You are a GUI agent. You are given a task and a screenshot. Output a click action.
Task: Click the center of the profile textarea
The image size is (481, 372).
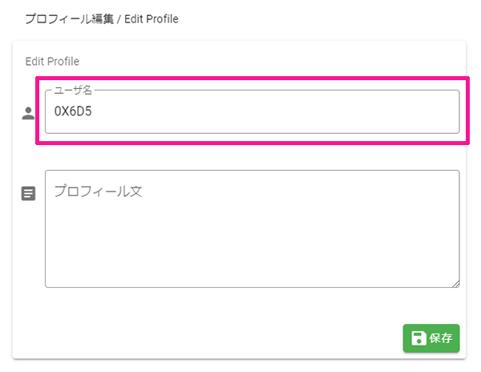tap(253, 228)
